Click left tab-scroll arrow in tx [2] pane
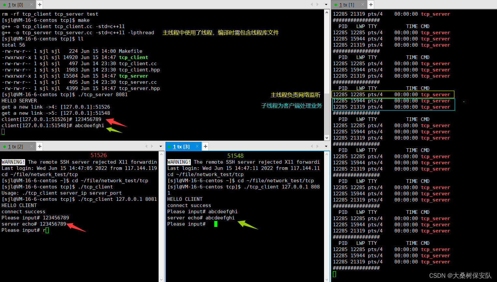 146,146
